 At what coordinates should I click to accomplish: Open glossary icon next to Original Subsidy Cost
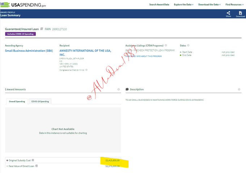[33, 160]
